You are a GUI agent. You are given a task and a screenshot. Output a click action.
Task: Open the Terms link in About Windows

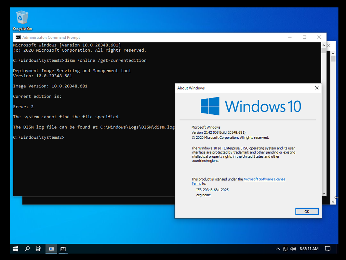[x=196, y=184]
